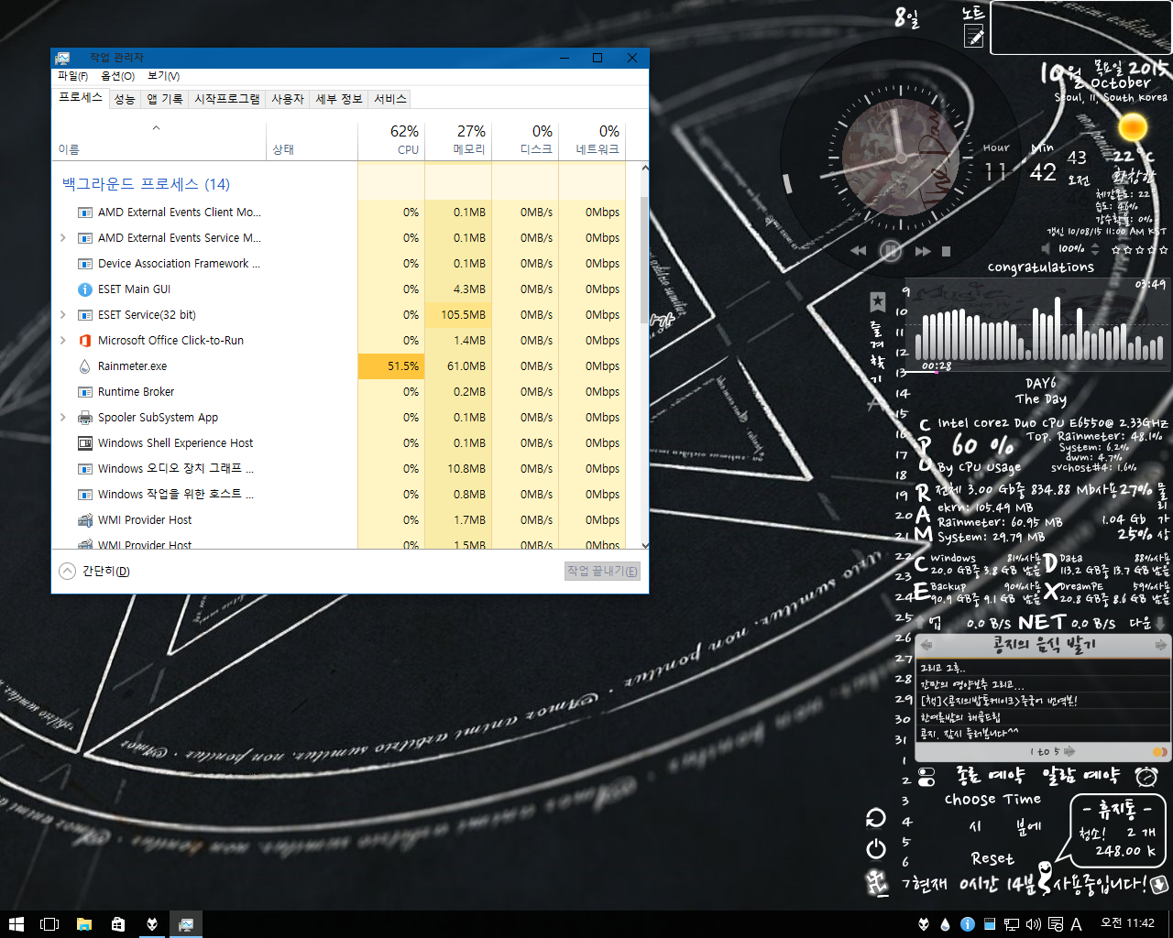Open the alarm clock icon
Screen dimensions: 1173x938
pos(1146,777)
